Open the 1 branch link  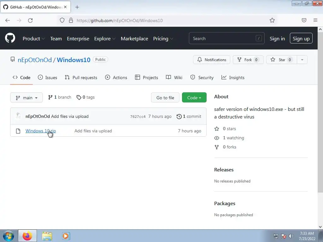click(x=60, y=97)
